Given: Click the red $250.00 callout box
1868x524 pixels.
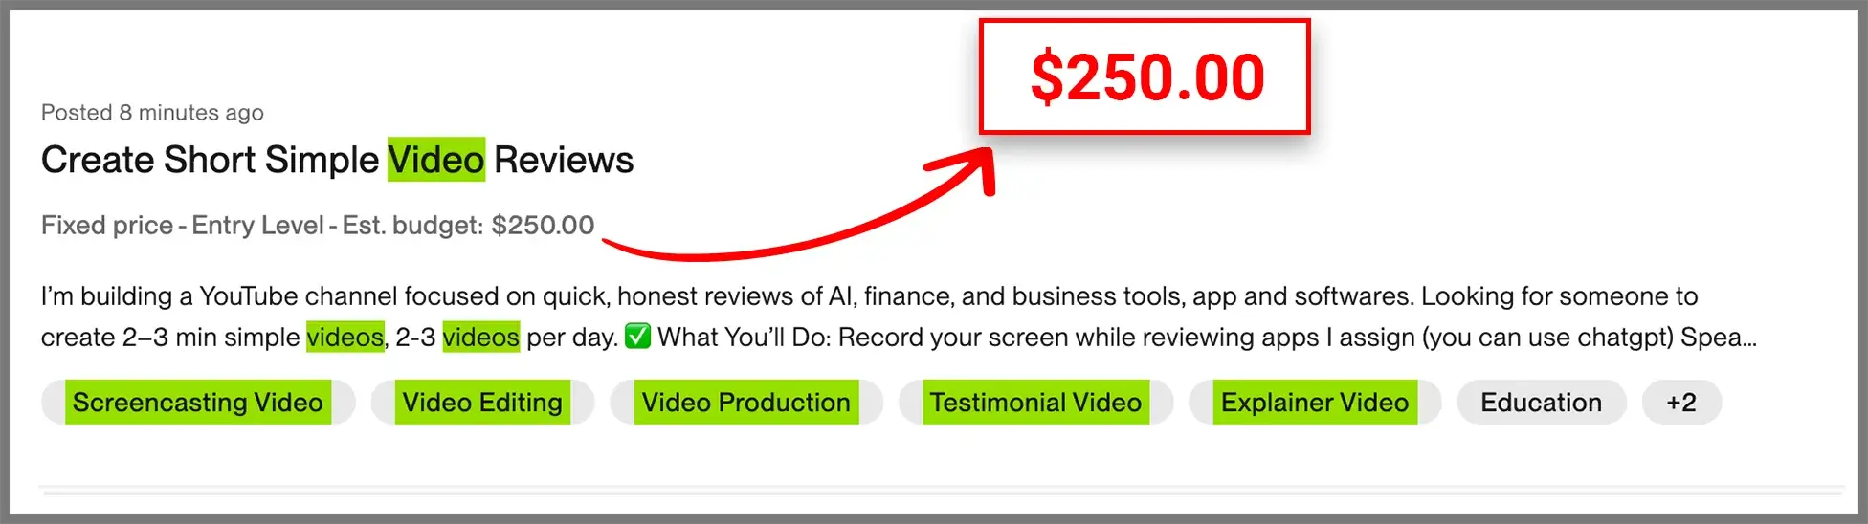Looking at the screenshot, I should (1145, 76).
